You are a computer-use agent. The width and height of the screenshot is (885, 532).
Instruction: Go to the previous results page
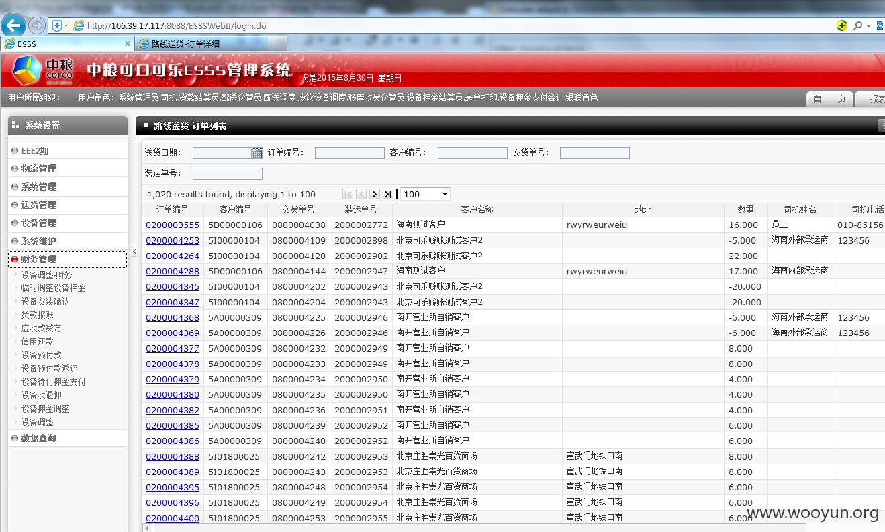tap(361, 194)
